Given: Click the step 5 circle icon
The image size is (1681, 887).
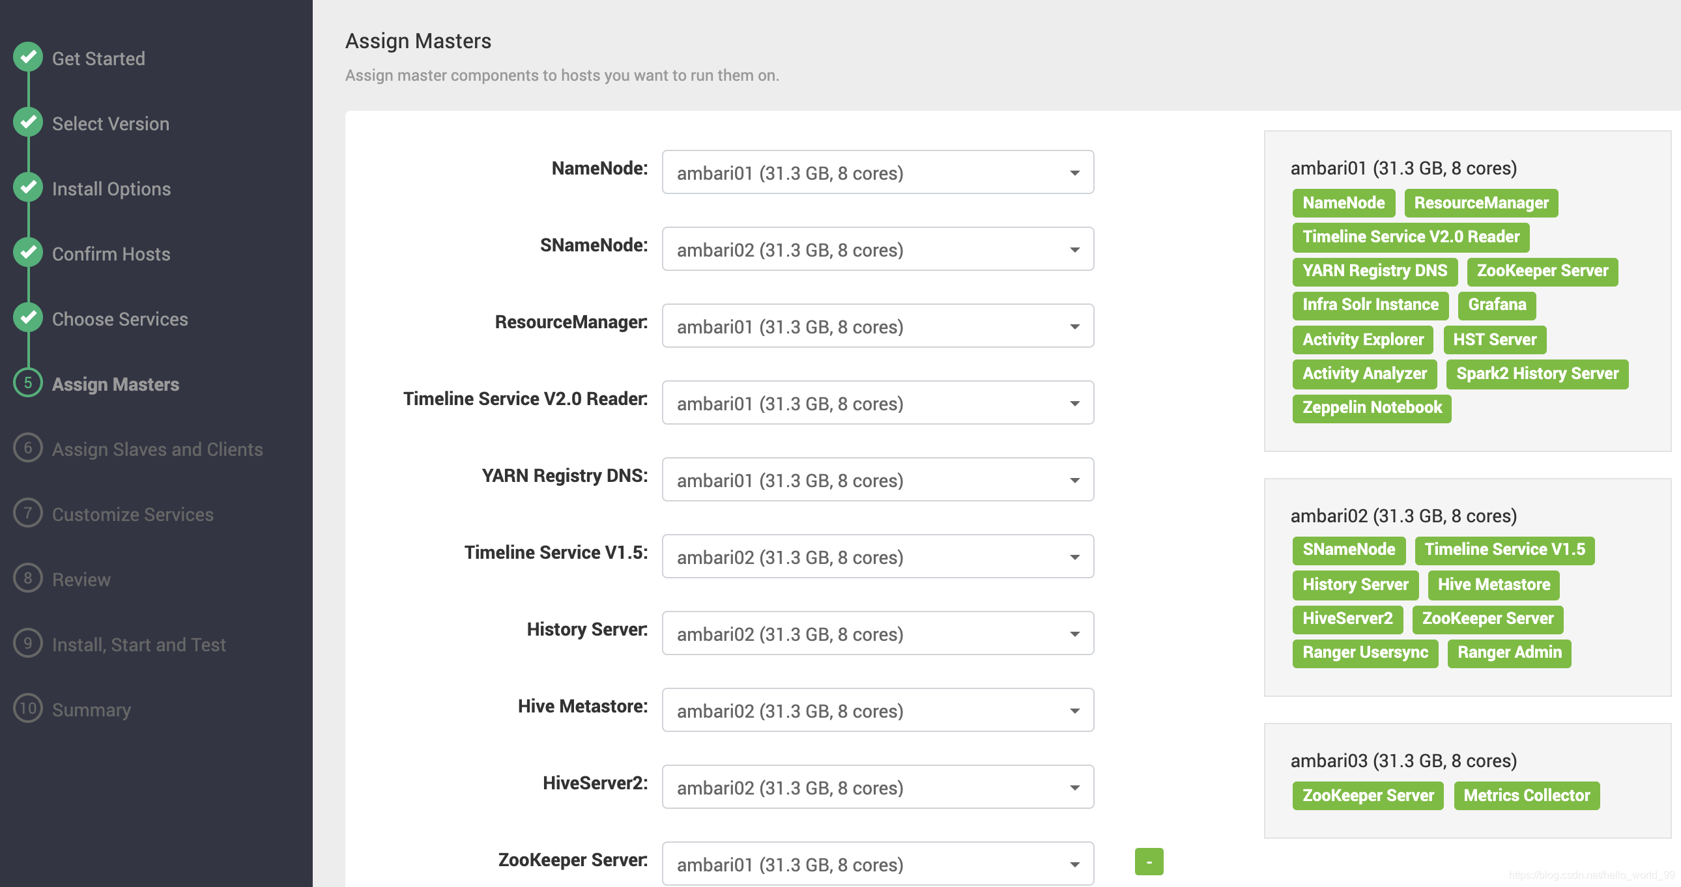Looking at the screenshot, I should point(28,384).
